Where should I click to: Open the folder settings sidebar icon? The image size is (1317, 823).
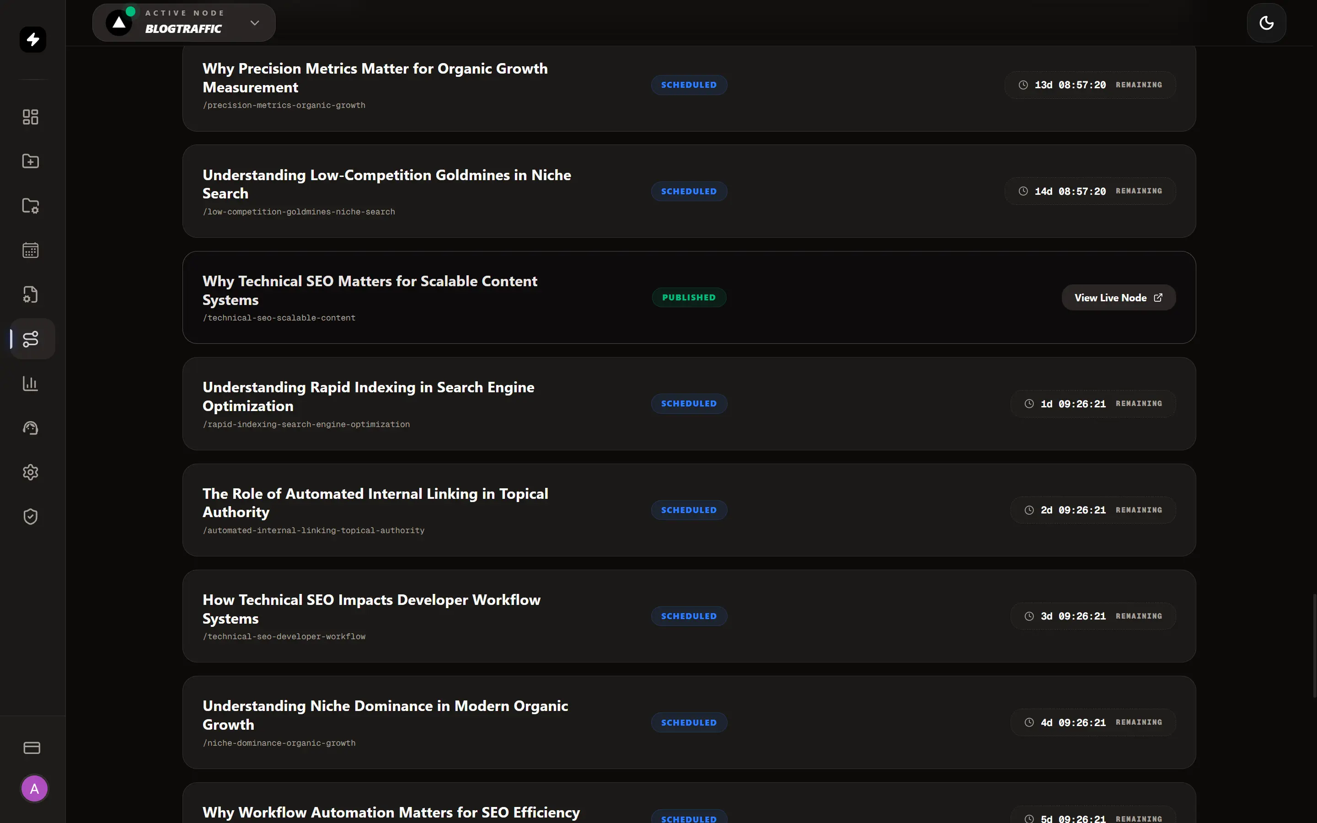tap(31, 206)
